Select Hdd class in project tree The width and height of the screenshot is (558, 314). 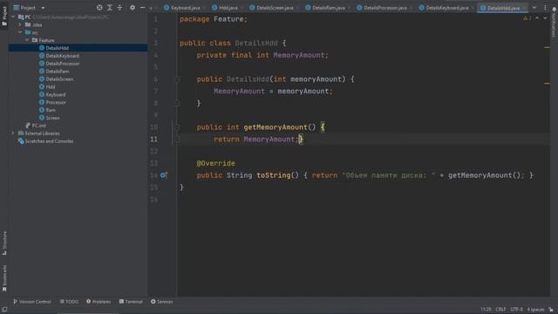pyautogui.click(x=51, y=87)
